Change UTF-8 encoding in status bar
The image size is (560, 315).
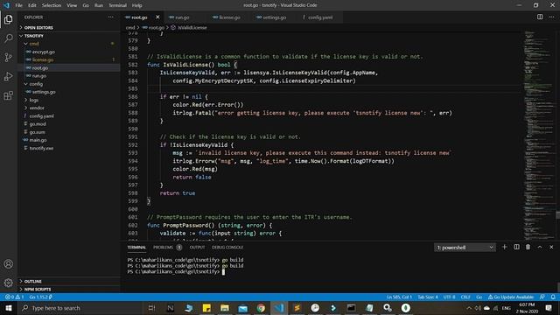(449, 297)
